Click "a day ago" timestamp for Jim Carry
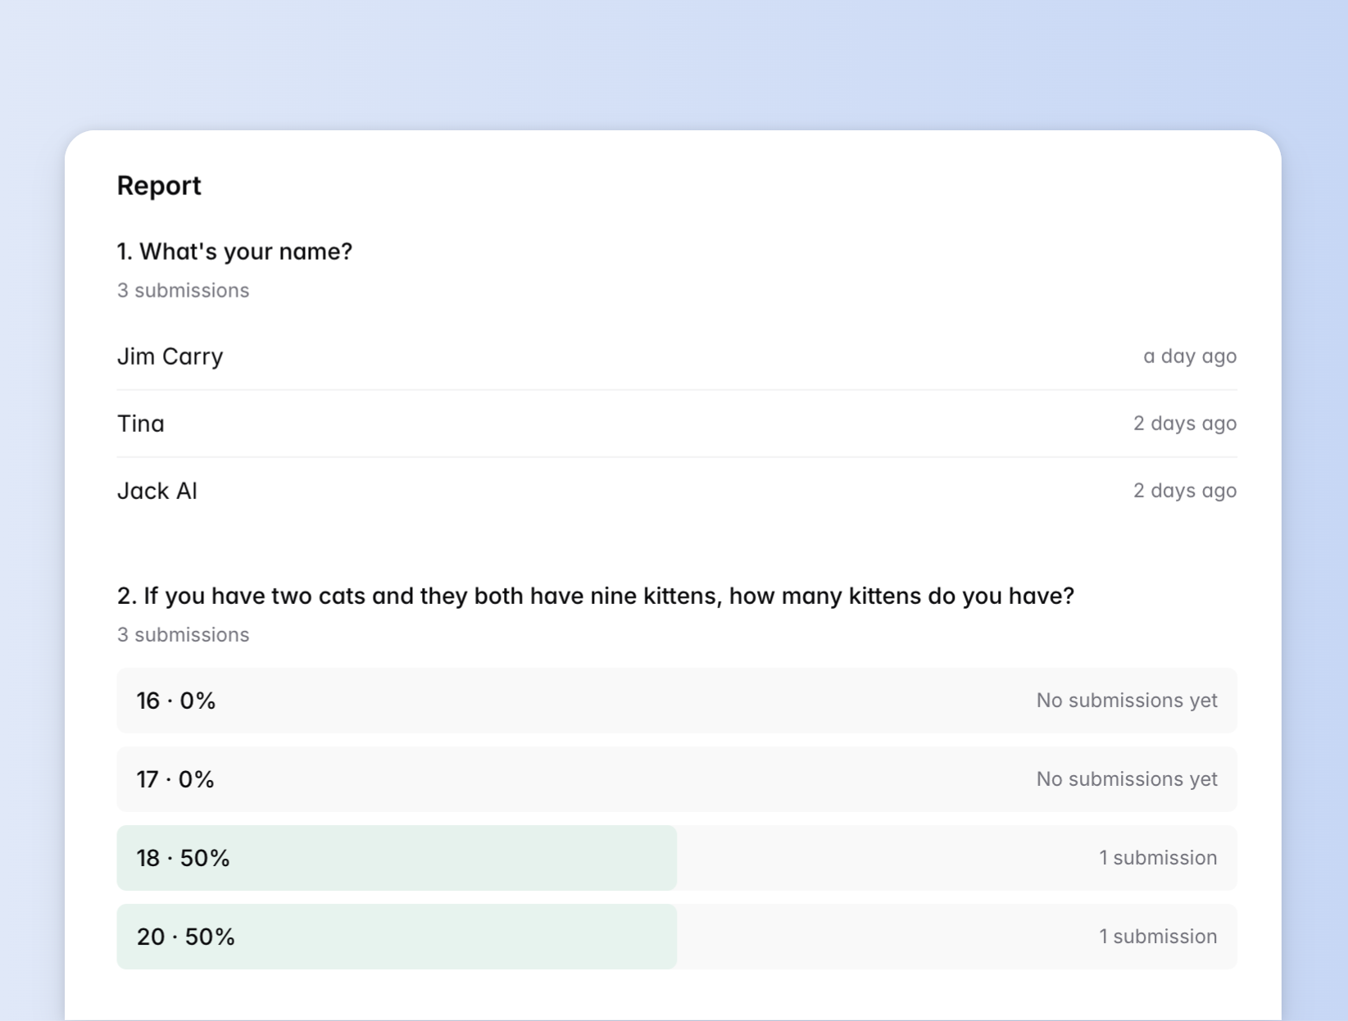Viewport: 1348px width, 1021px height. point(1191,356)
